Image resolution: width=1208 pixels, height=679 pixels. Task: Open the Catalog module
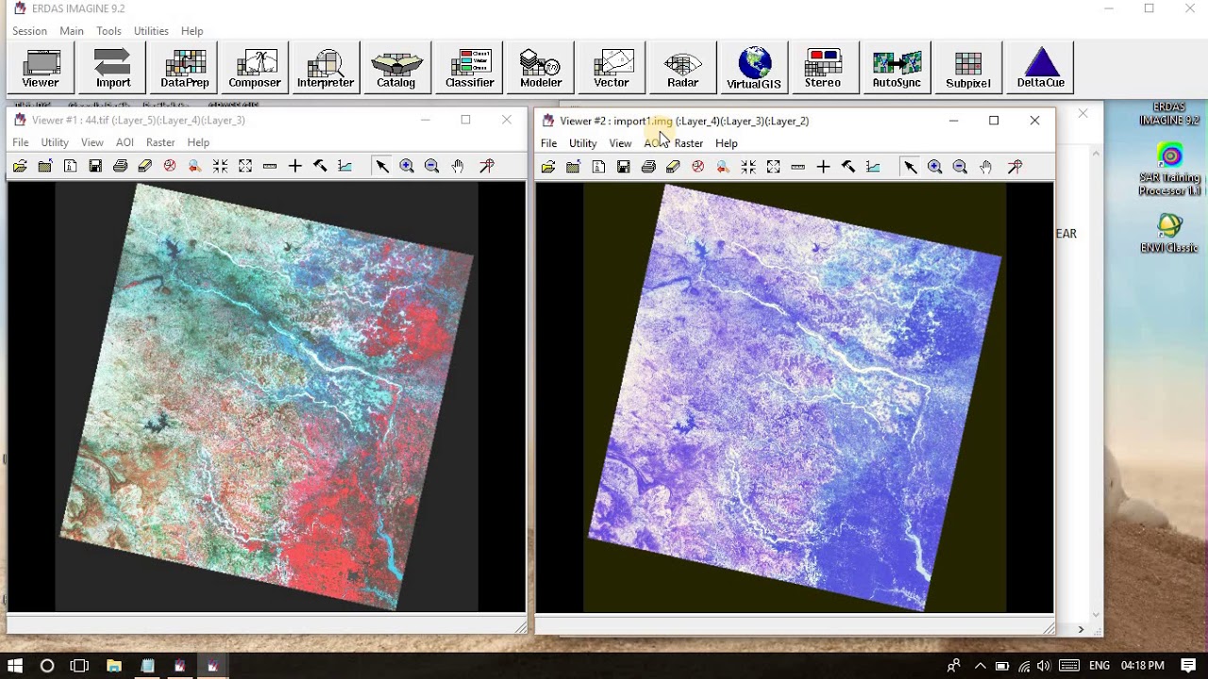point(396,68)
